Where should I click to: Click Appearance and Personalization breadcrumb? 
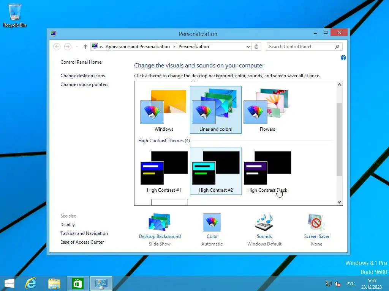138,47
